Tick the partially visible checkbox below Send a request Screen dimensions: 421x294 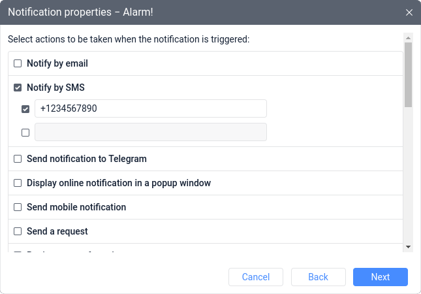point(18,252)
